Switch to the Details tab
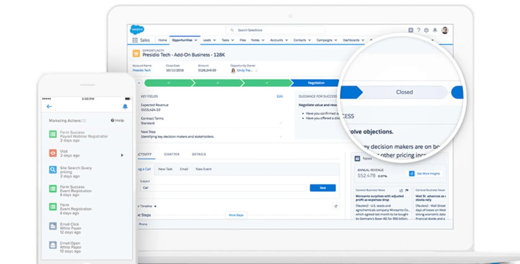Screen dimensions: 520x264 click(199, 154)
